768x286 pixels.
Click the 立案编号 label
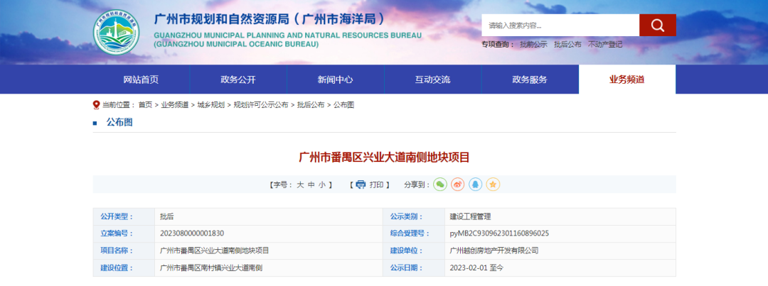tap(117, 233)
